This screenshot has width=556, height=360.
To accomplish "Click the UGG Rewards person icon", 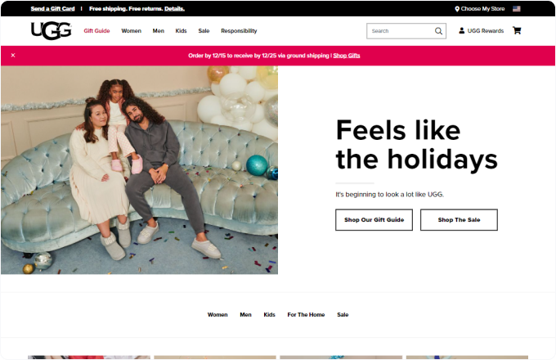I will click(x=462, y=31).
